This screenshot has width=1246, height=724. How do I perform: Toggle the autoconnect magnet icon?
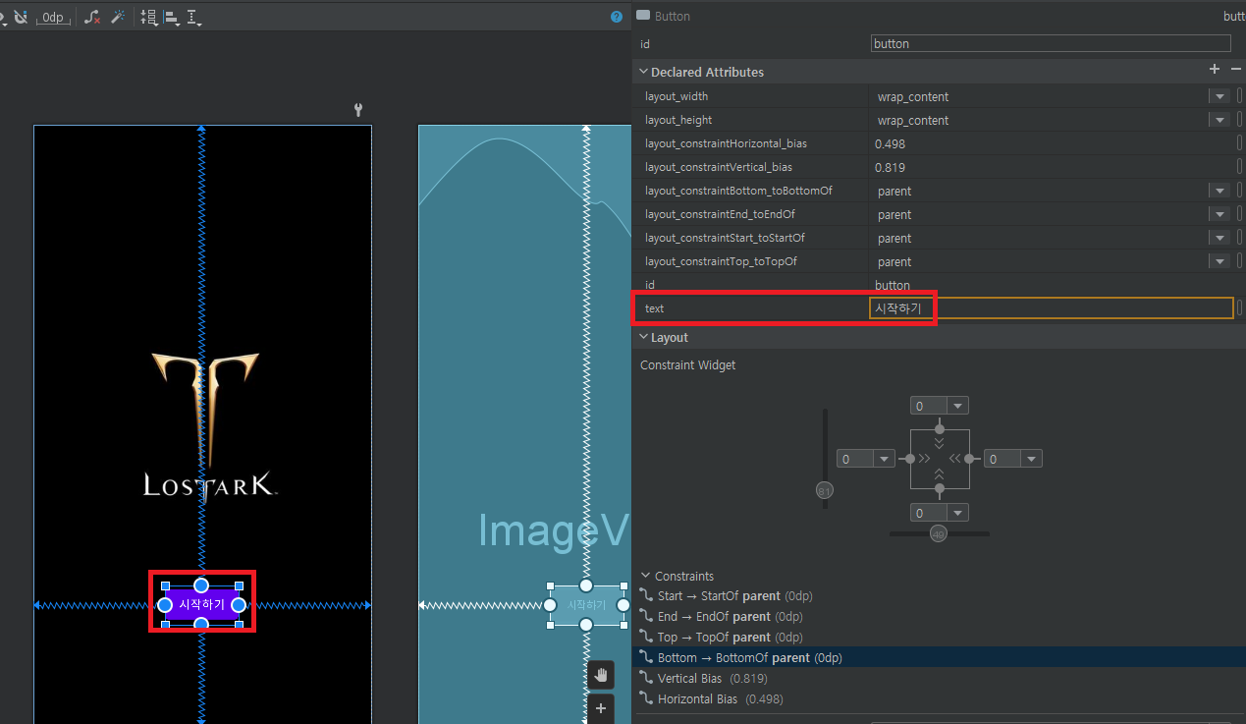pos(20,17)
